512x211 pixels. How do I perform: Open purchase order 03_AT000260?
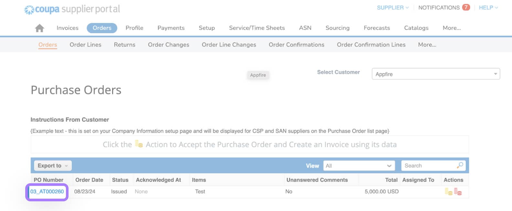point(47,192)
